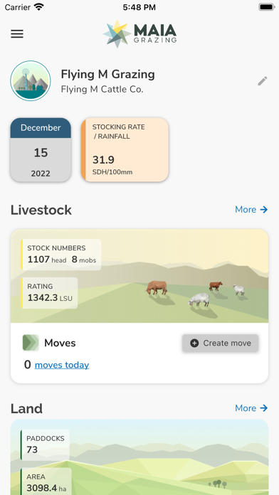Open the hamburger navigation menu
This screenshot has height=495, width=279.
17,33
